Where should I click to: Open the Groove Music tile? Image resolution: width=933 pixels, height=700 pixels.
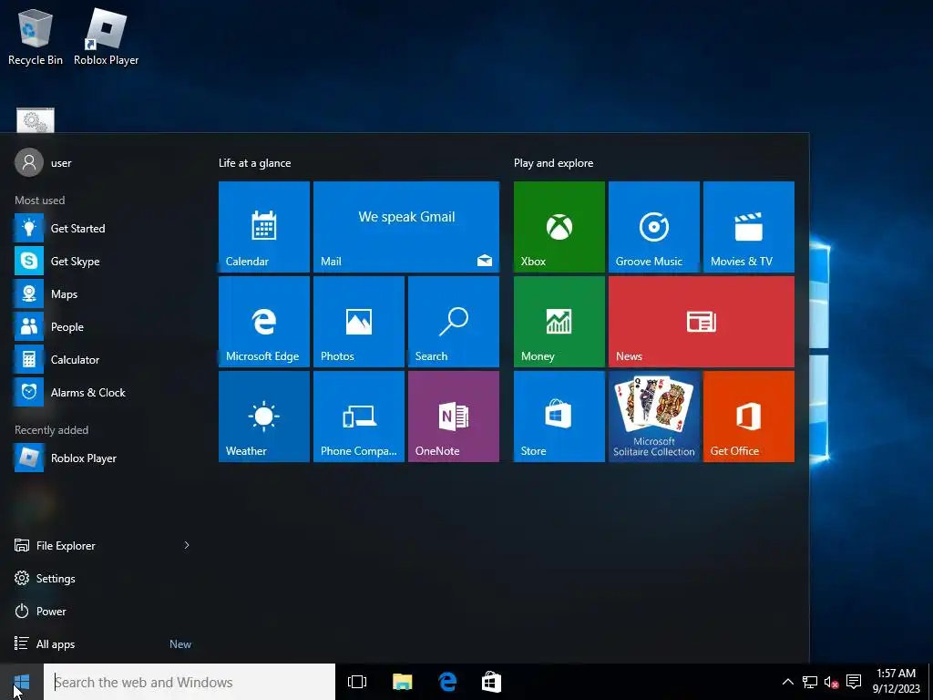653,227
